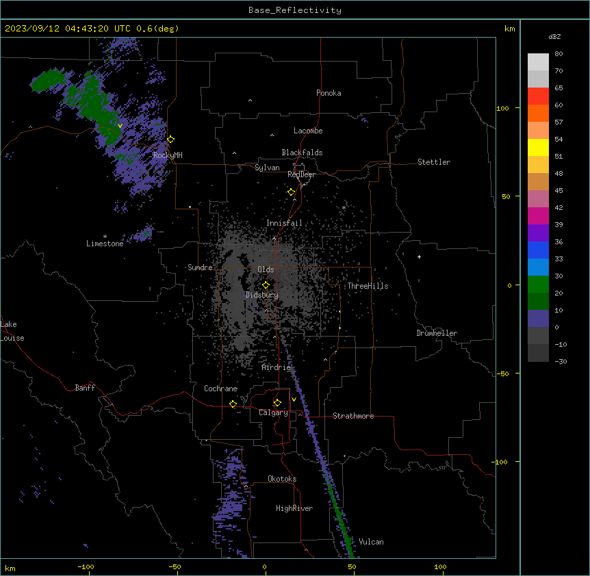Viewport: 590px width, 576px height.
Task: Click the Ponoka city label
Action: pyautogui.click(x=329, y=93)
